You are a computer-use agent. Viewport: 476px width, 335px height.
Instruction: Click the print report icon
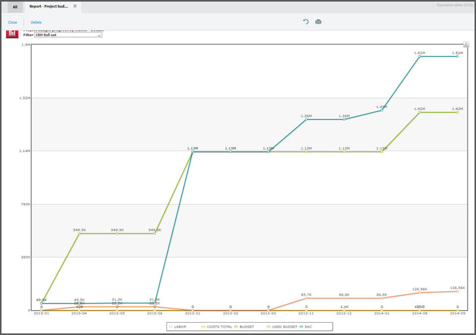(318, 22)
